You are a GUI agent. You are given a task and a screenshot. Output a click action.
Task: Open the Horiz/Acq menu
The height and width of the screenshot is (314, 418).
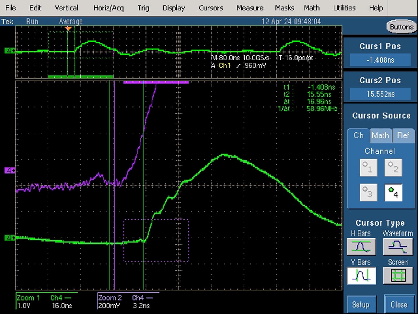(x=109, y=8)
